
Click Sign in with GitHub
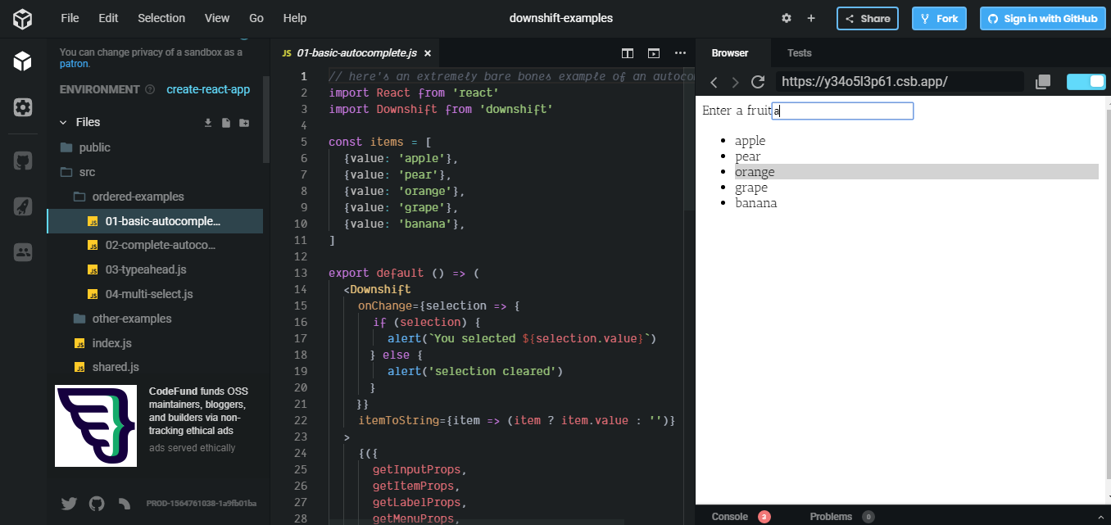[1043, 18]
